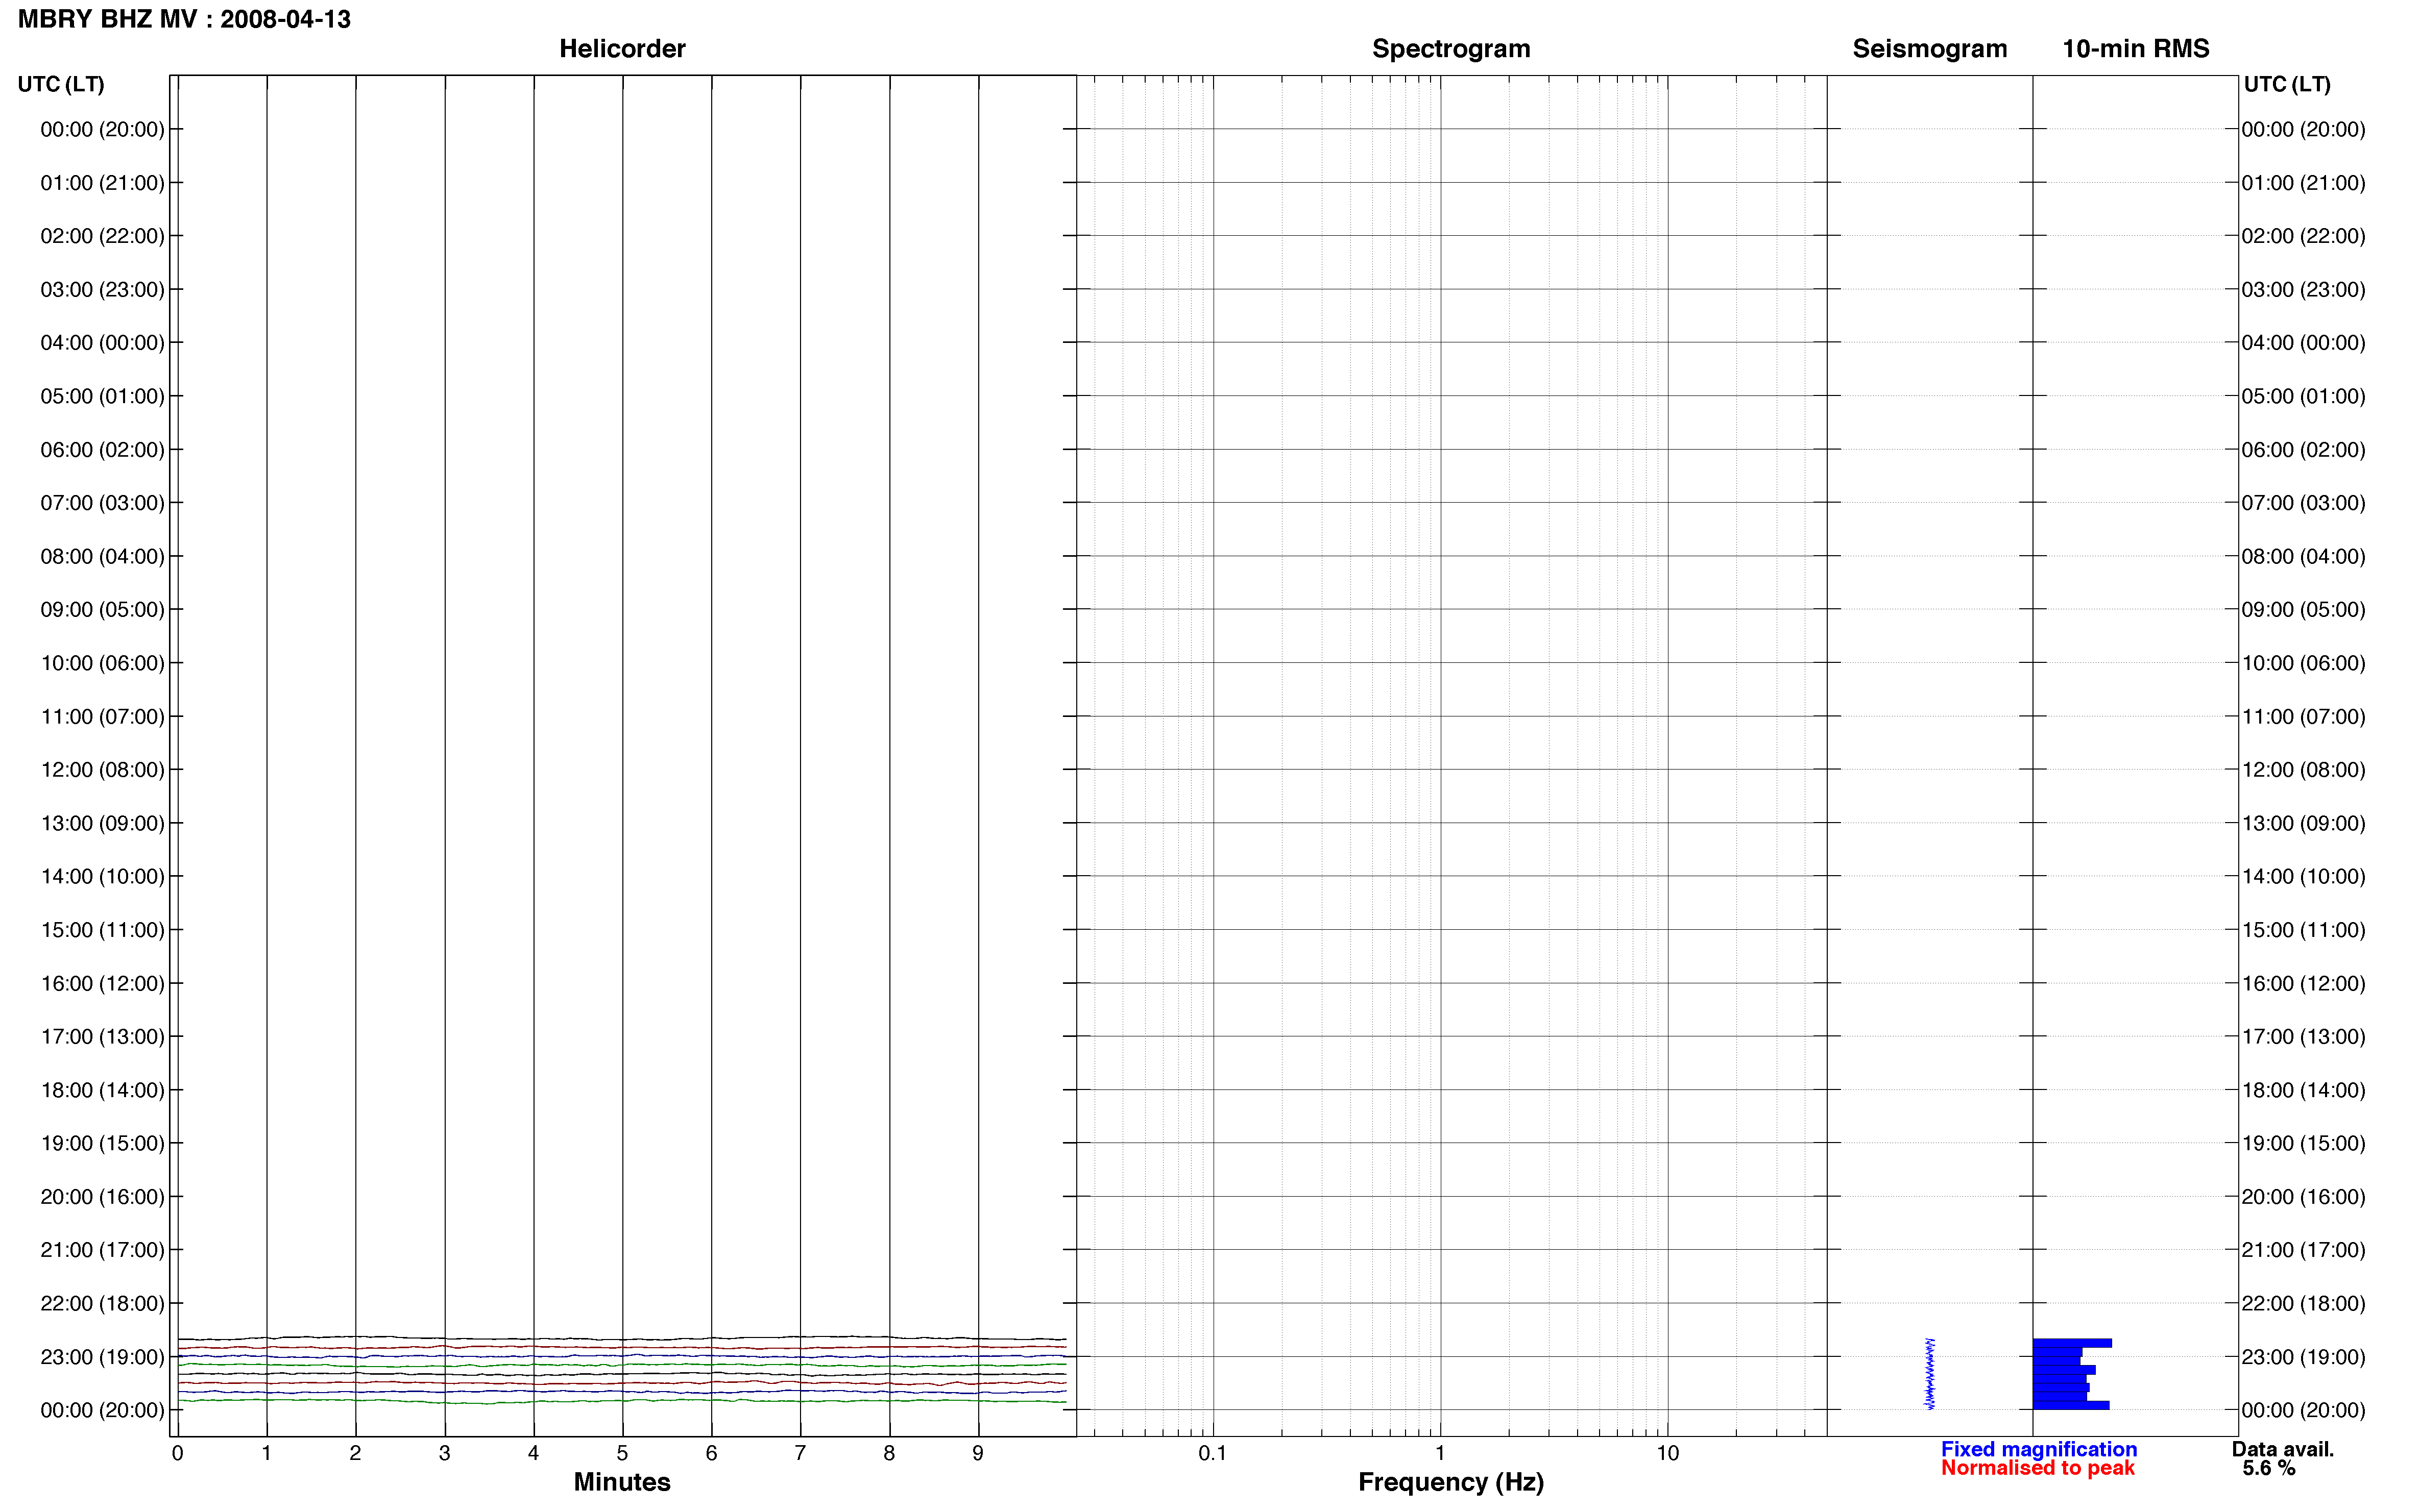This screenshot has height=1512, width=2420.
Task: Click the 'UTC (LT)' header beside the RMS panel
Action: click(2287, 84)
